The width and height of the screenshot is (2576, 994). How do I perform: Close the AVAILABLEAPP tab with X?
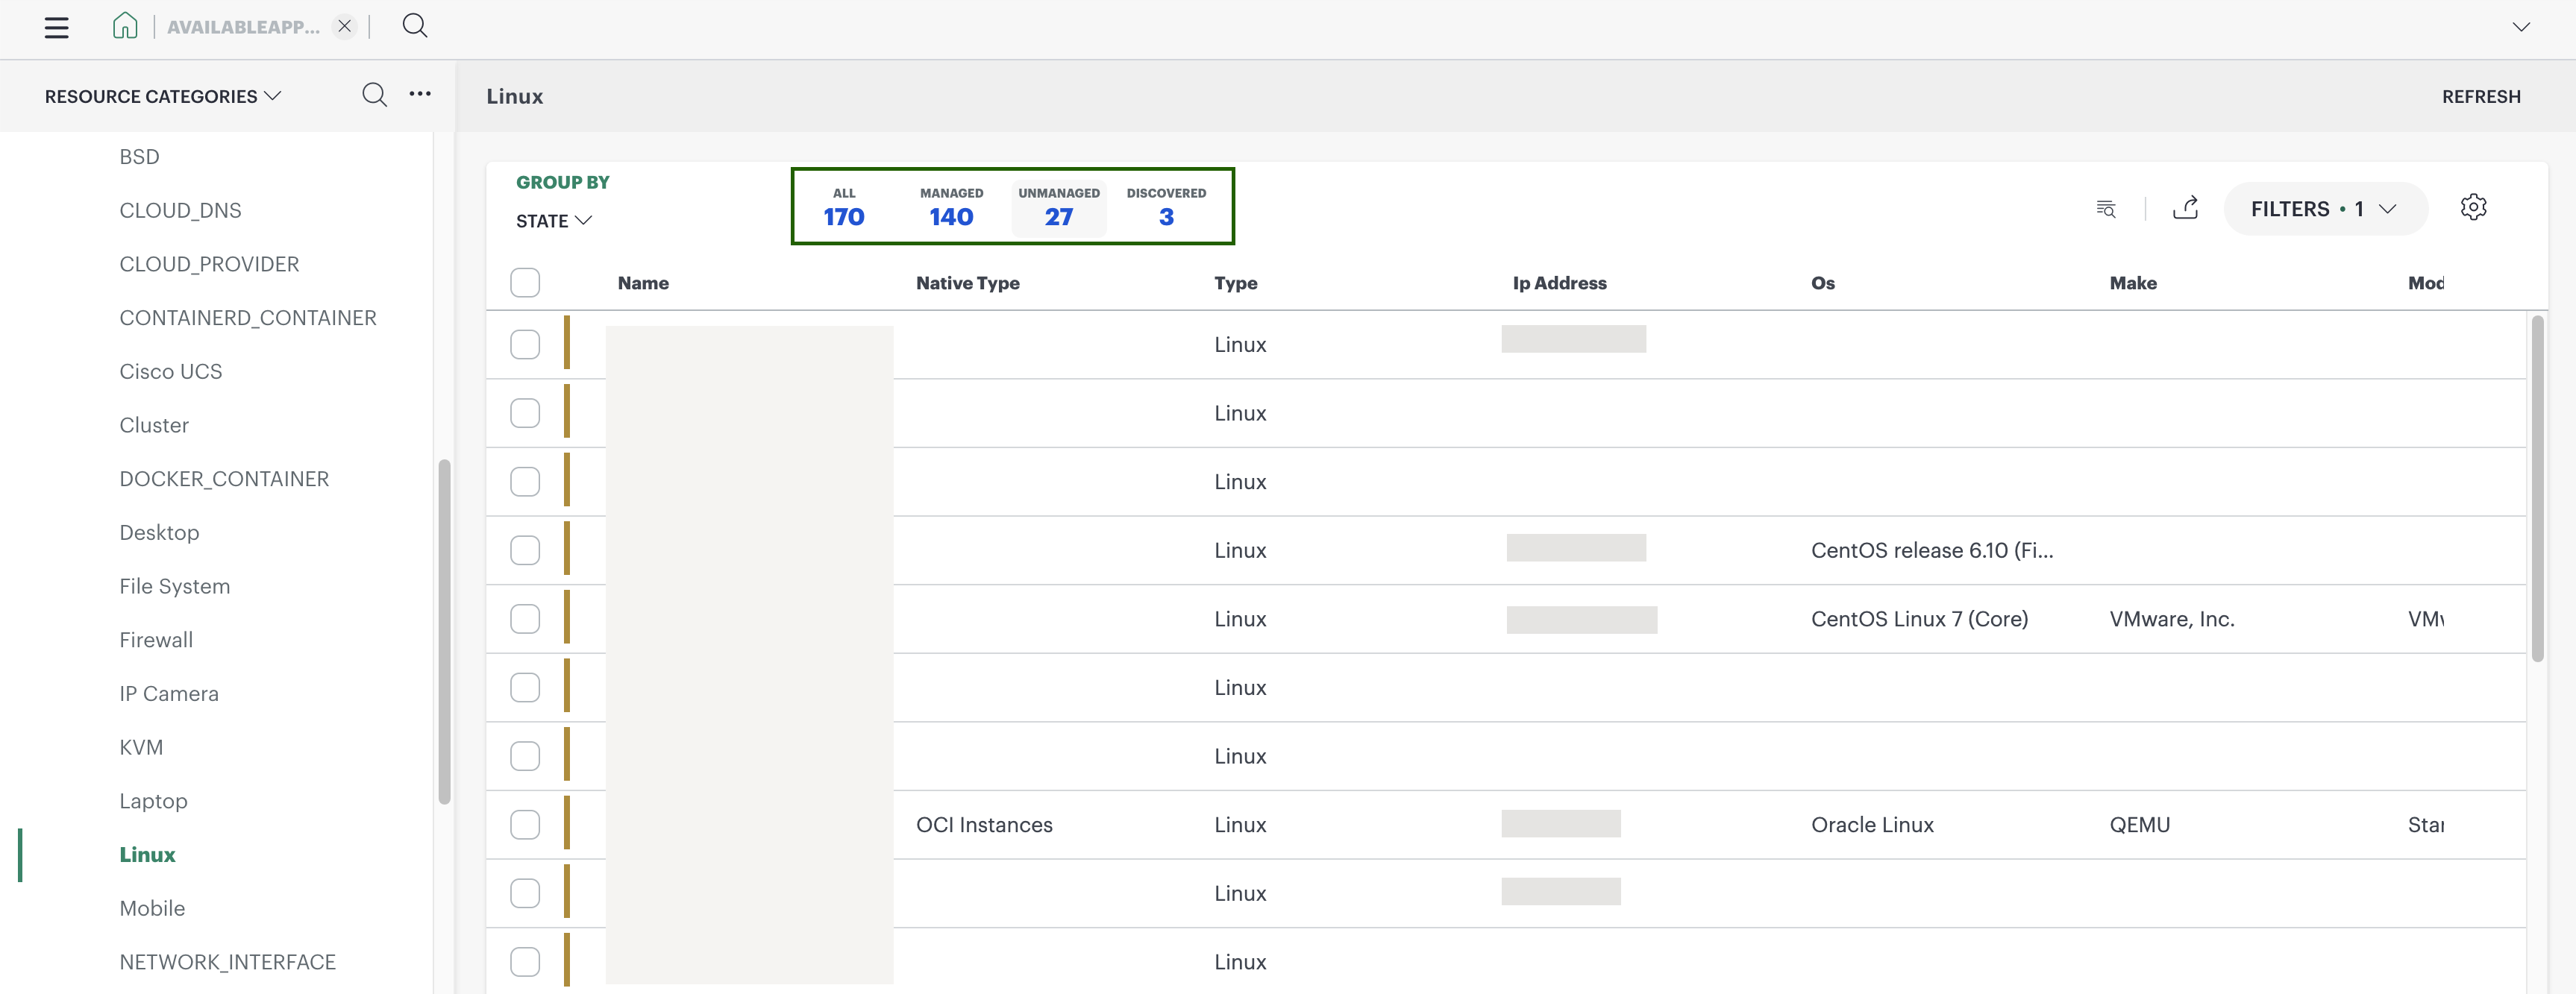click(x=344, y=26)
